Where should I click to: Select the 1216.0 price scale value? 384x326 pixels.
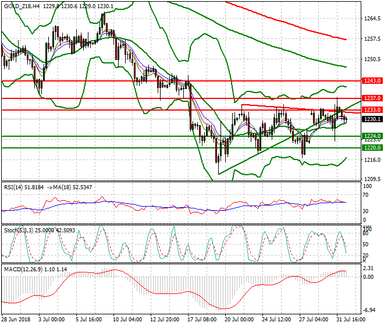point(372,160)
